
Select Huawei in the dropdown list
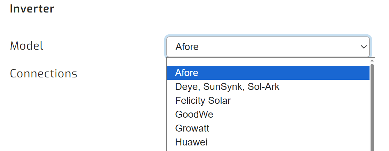[191, 142]
